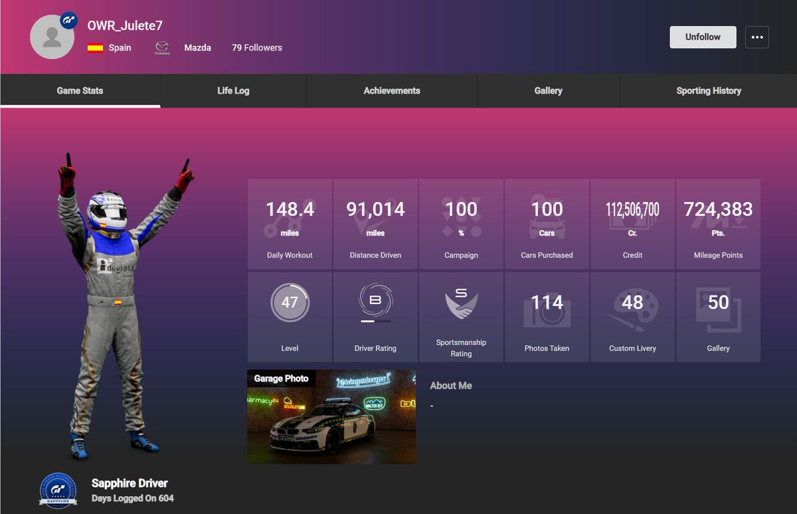Click the username OWR_Julete7
This screenshot has height=514, width=797.
[x=125, y=25]
